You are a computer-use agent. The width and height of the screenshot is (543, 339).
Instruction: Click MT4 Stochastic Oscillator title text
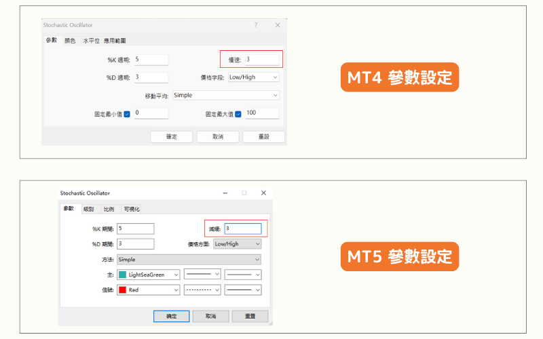coord(68,25)
